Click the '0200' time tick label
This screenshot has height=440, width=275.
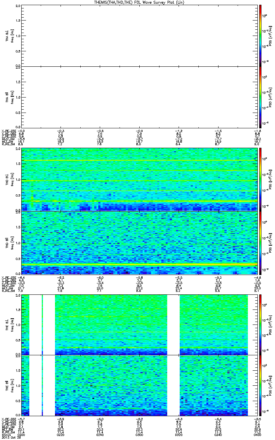[x=22, y=435]
